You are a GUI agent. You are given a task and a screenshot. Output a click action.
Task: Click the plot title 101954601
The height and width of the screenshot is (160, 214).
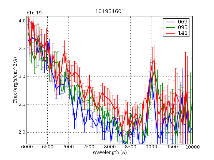click(110, 11)
